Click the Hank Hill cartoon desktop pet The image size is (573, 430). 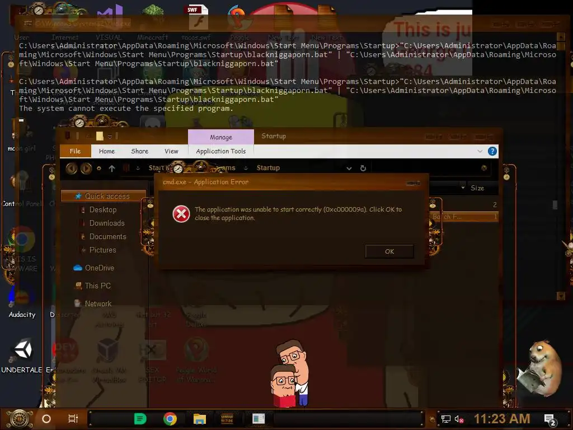click(291, 373)
